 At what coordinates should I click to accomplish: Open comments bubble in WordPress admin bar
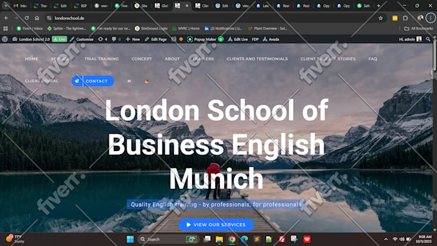pyautogui.click(x=116, y=39)
